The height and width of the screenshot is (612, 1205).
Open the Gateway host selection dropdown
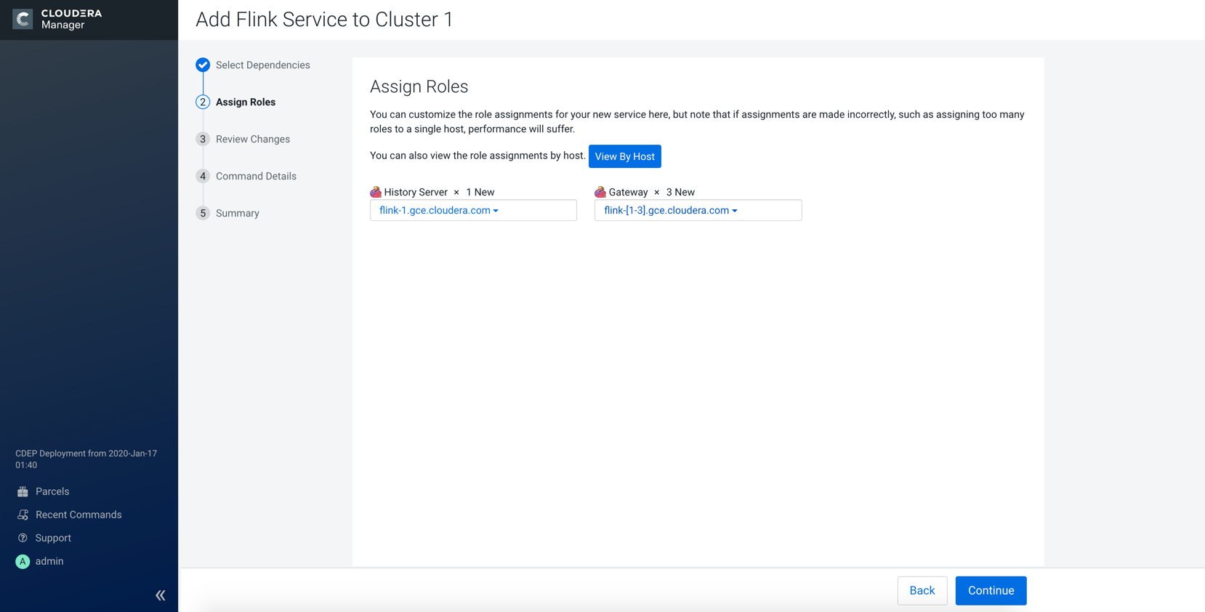[670, 211]
